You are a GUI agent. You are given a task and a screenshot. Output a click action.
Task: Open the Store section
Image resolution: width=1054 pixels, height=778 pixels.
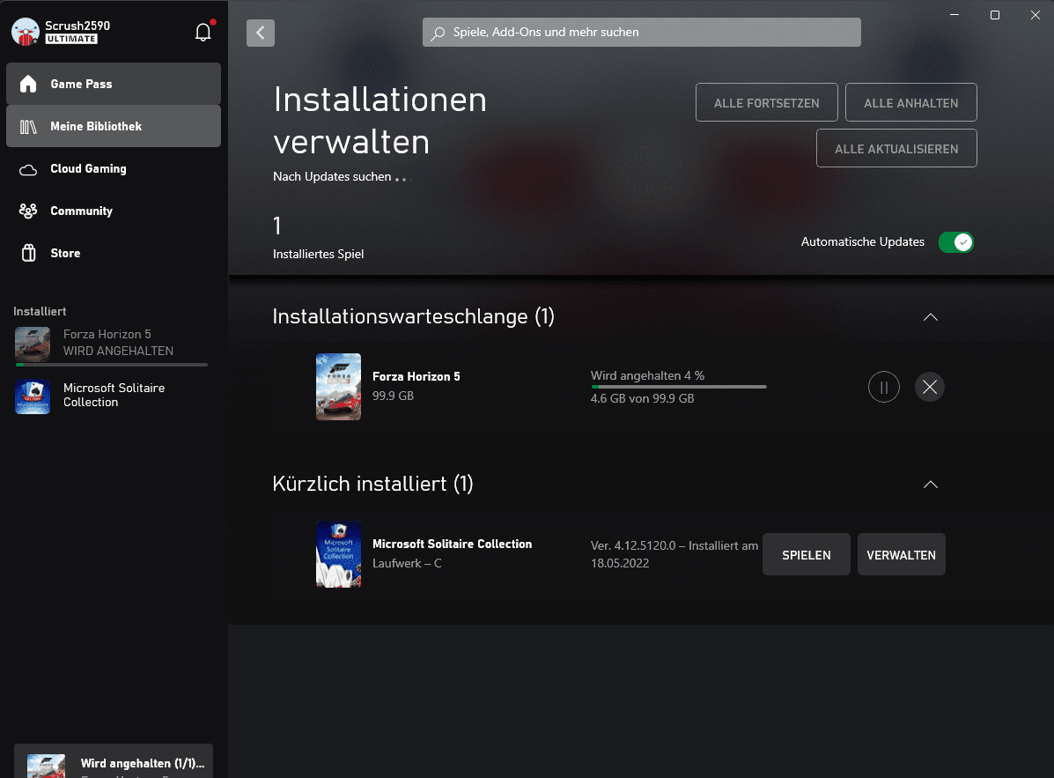pyautogui.click(x=114, y=254)
